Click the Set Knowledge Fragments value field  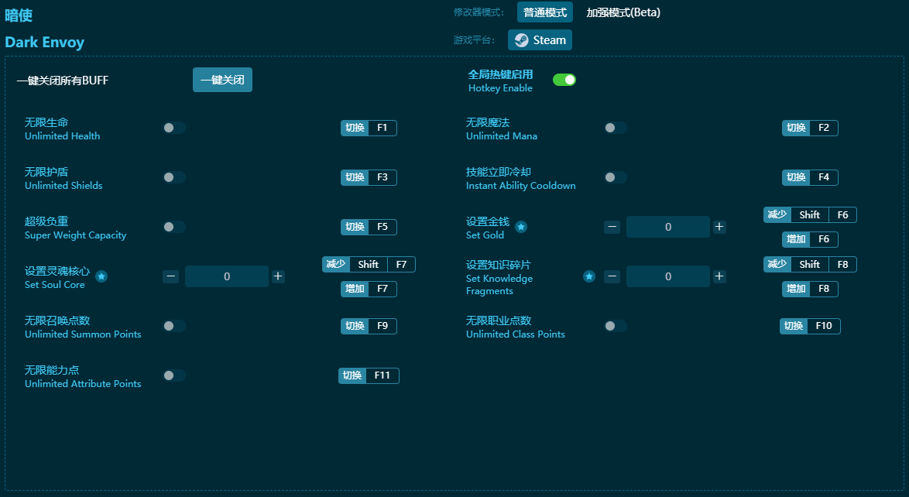tap(667, 276)
